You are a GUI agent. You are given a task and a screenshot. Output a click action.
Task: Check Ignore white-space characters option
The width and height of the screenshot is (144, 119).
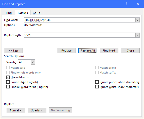97,87
